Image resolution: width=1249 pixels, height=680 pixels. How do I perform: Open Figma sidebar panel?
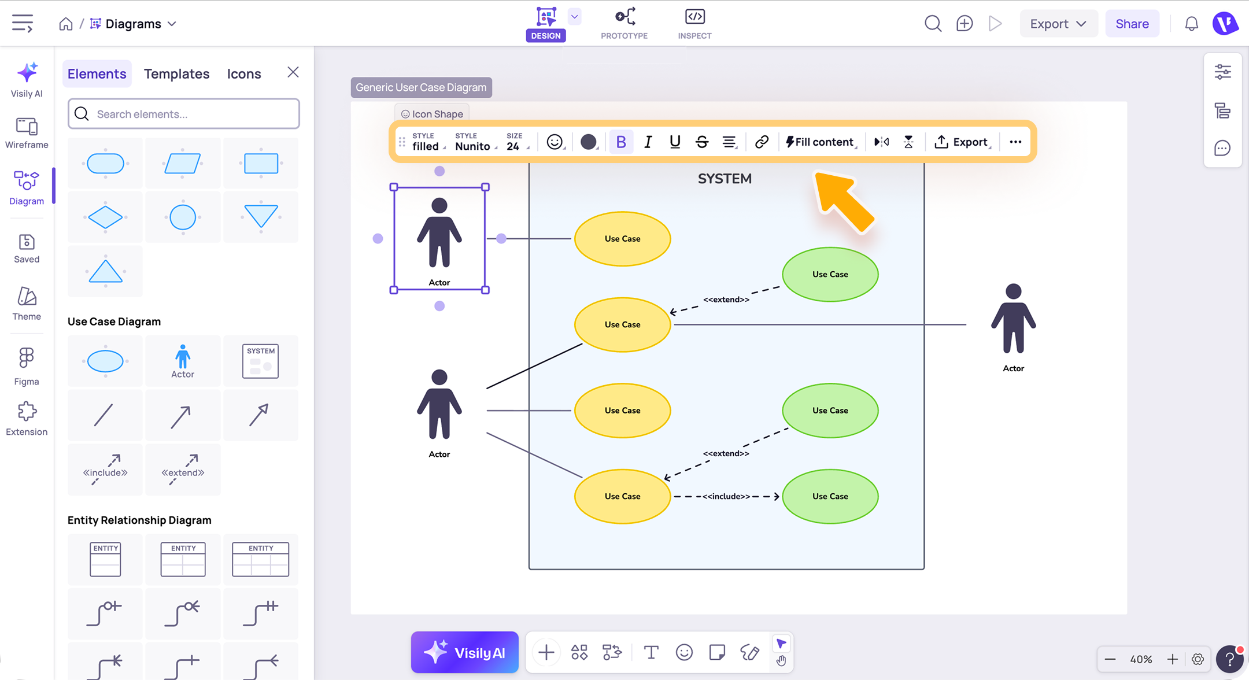coord(27,367)
